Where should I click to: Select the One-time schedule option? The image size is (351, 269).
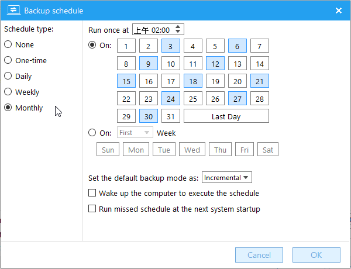pos(8,60)
